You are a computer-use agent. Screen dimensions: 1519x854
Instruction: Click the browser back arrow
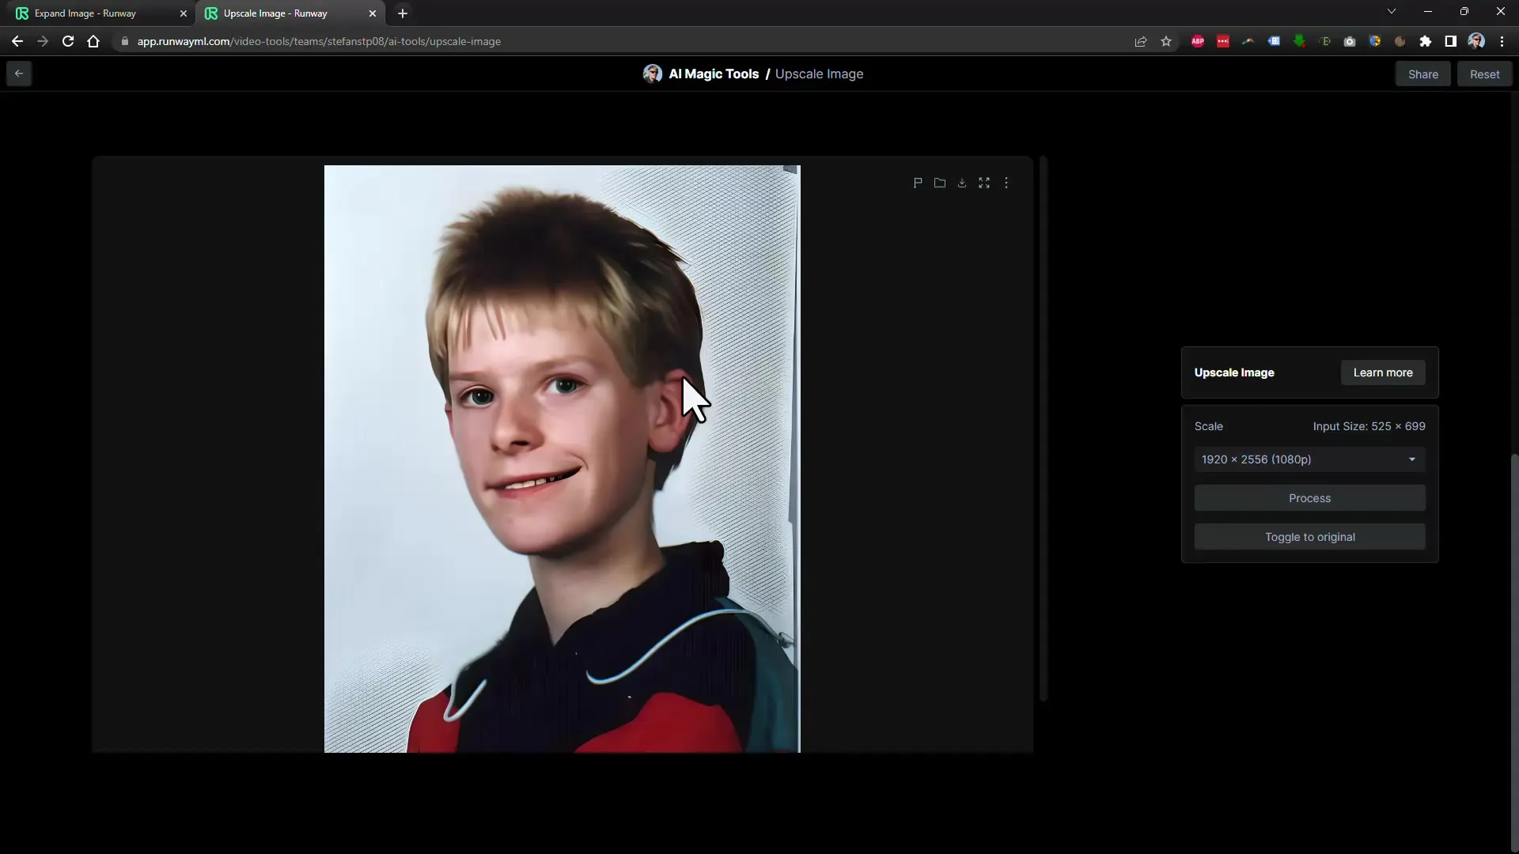(x=17, y=40)
